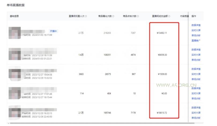
Task: Click the info icon beside 直播间成交金额
Action: point(169,16)
